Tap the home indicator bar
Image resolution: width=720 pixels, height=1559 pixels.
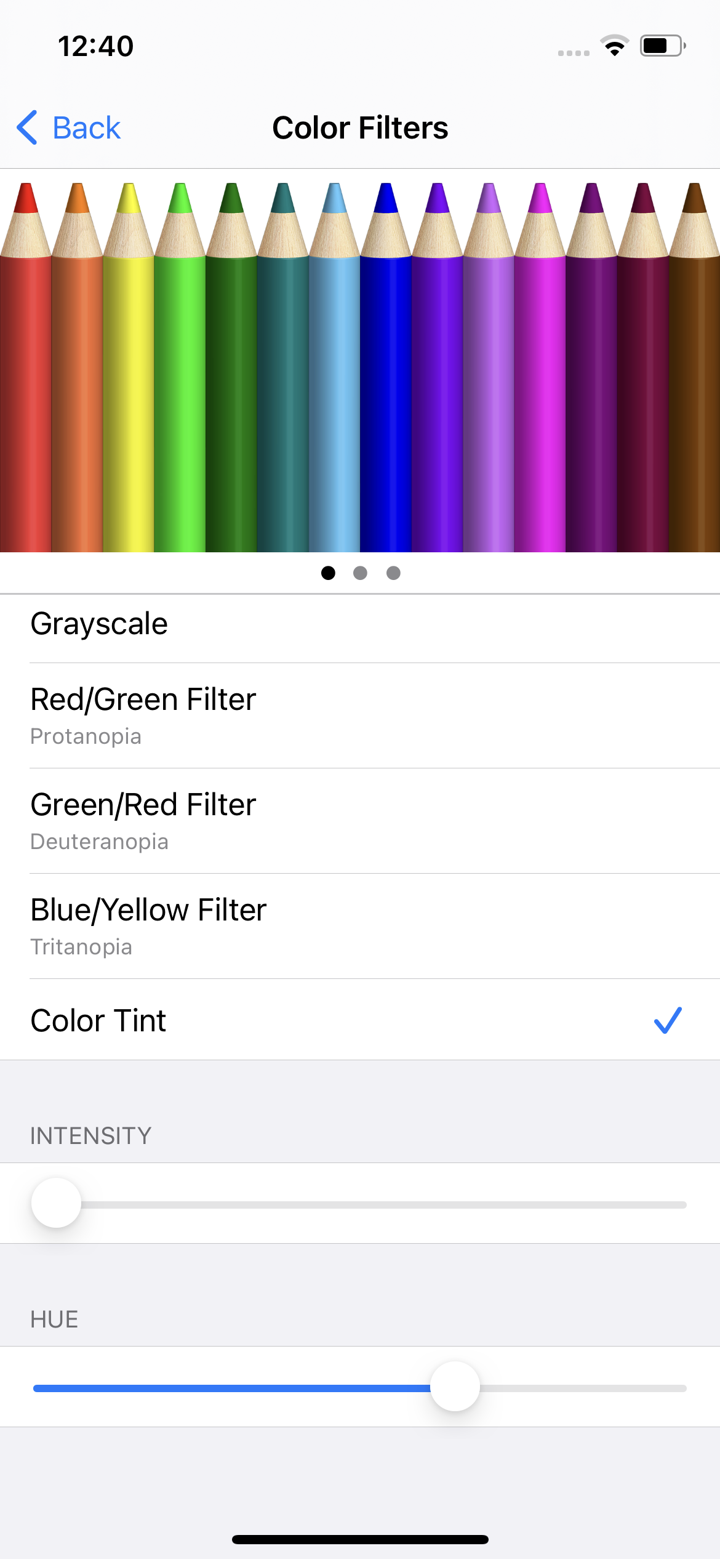point(360,1539)
